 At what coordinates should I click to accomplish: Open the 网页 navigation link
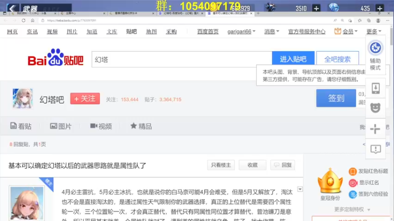[12, 31]
